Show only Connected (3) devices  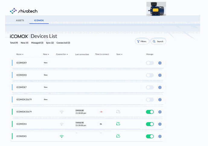[x=63, y=43]
